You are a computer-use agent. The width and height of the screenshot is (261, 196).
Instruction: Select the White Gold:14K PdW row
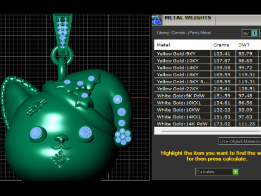click(x=208, y=124)
